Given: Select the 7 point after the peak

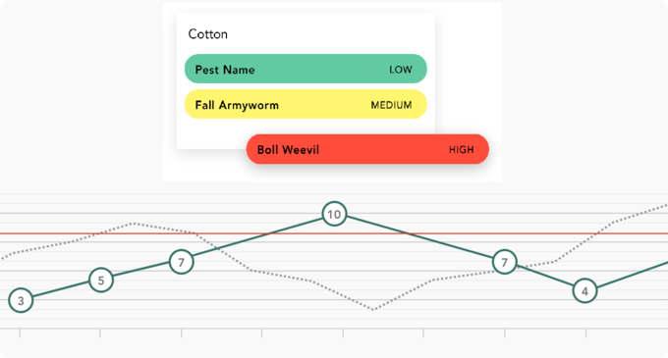Looking at the screenshot, I should coord(504,262).
